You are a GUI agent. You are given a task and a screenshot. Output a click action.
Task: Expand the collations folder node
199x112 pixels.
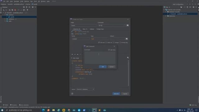point(5,19)
